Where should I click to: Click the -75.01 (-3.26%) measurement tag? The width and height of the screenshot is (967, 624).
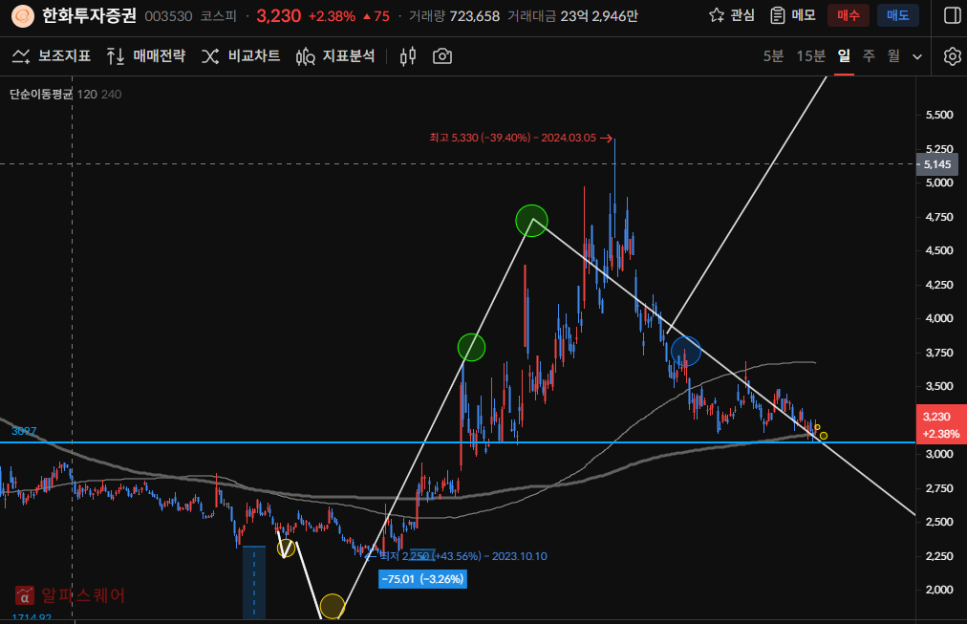tap(422, 579)
